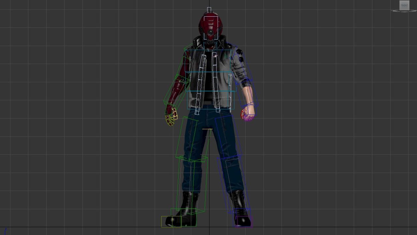This screenshot has height=235, width=417.
Task: Select the short orange pelvis helper line
Action: click(208, 129)
